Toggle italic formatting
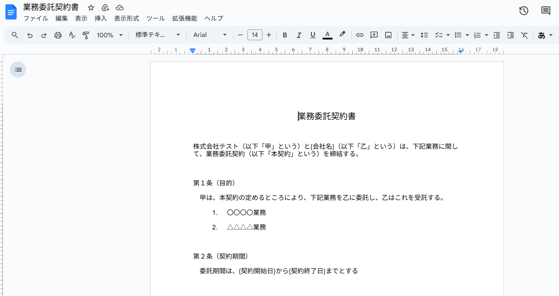This screenshot has height=296, width=559. 299,35
